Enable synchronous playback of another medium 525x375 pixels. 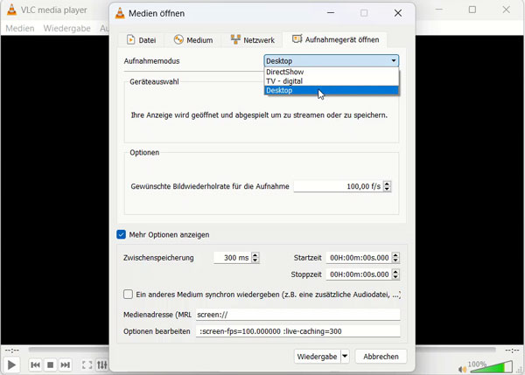[128, 295]
